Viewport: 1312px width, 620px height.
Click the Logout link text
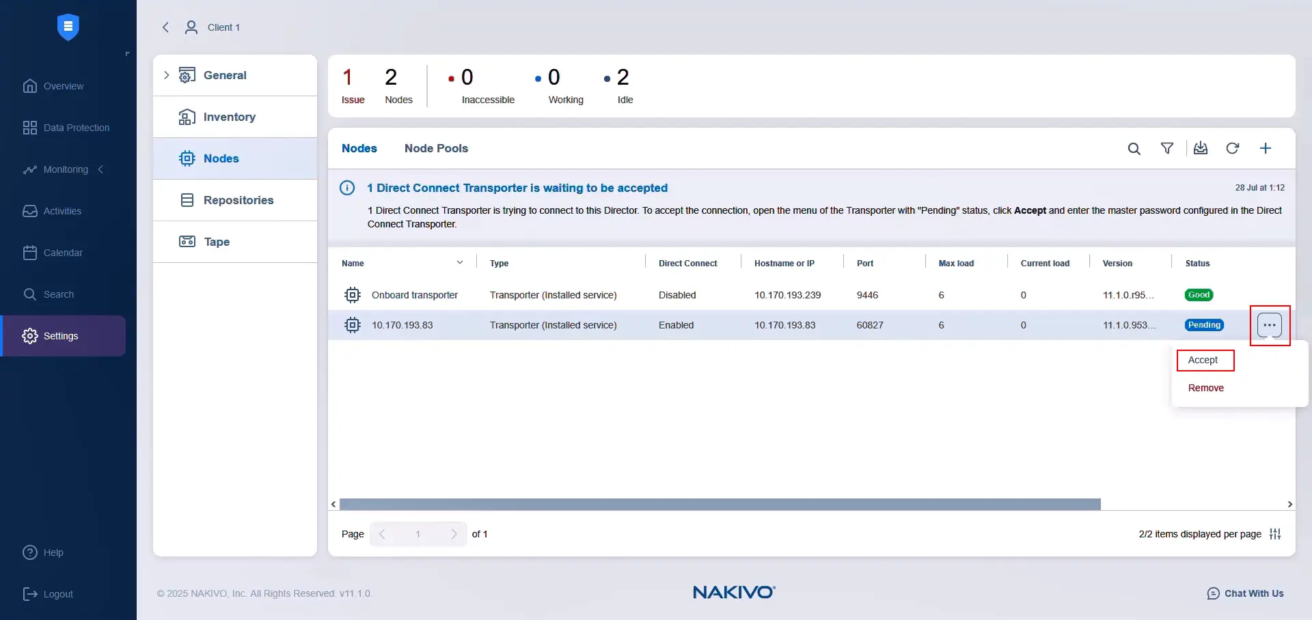click(x=58, y=594)
